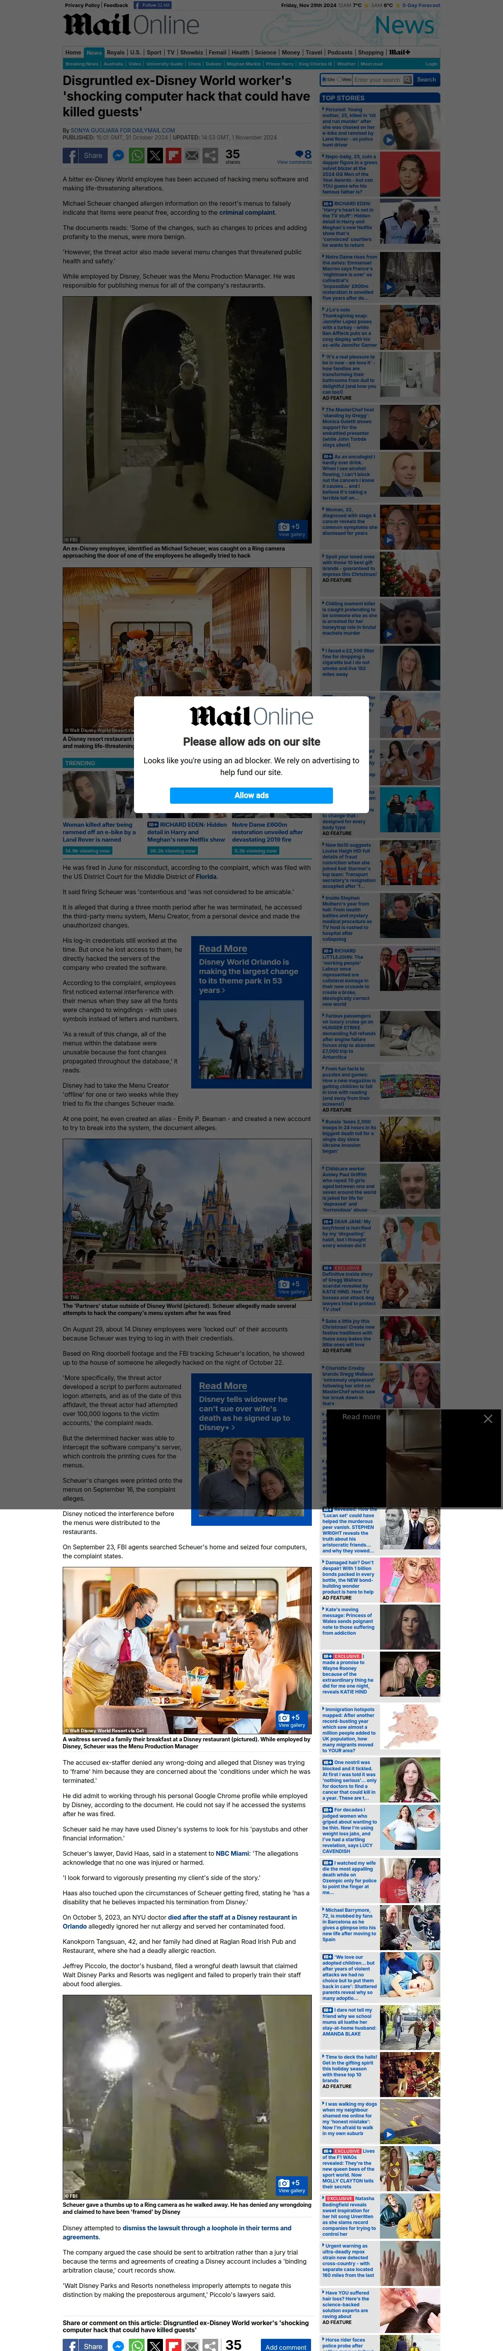Open the Royals navigation tab
Screen dimensions: 503x2351
pos(115,53)
